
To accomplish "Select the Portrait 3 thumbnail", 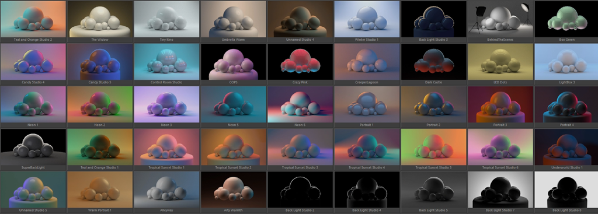I will pos(500,104).
